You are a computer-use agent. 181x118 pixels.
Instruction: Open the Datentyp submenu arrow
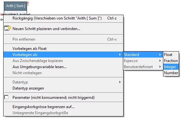point(120,82)
